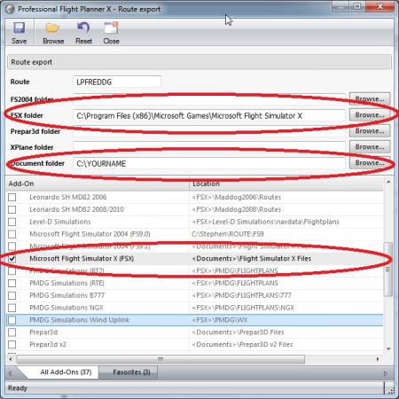Screen dimensions: 399x399
Task: Click the vertical scrollbar down arrow
Action: coord(388,348)
